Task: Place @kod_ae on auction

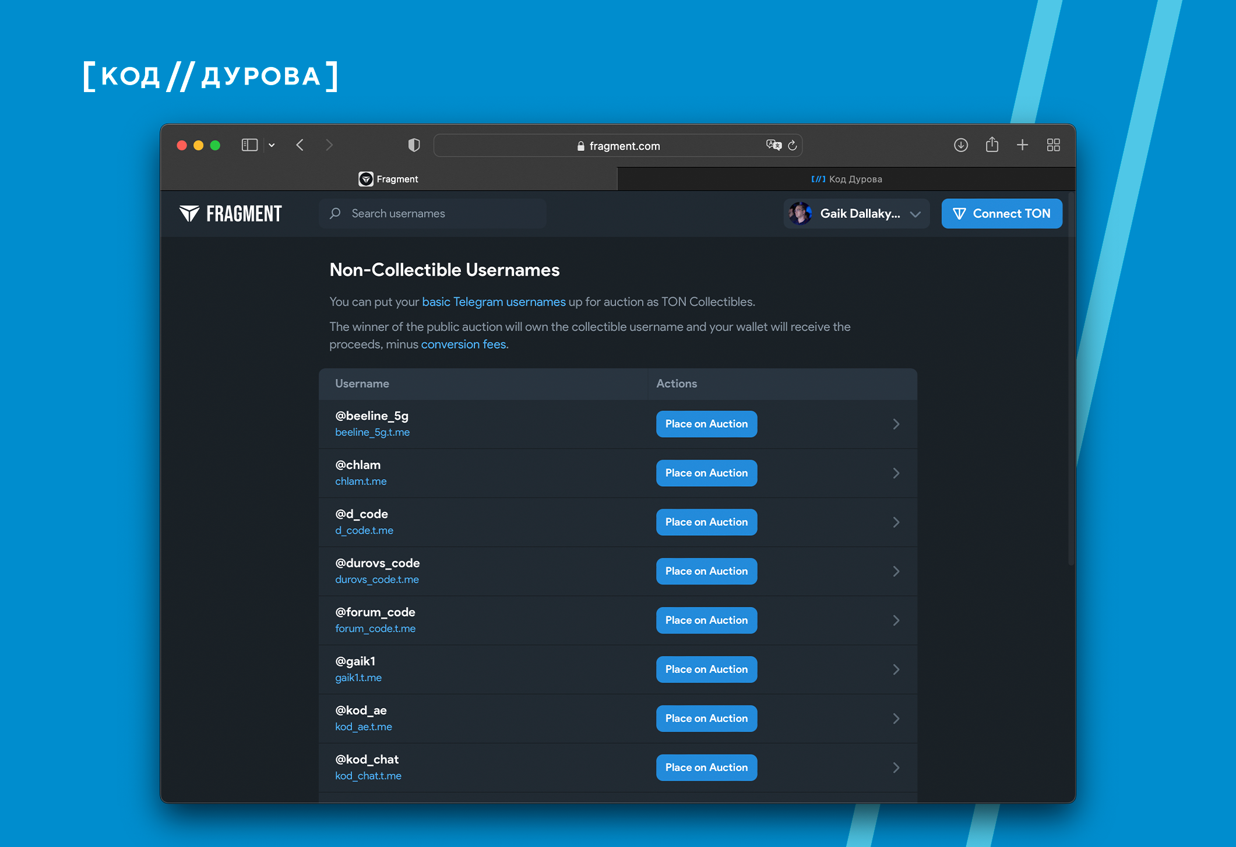Action: pos(706,719)
